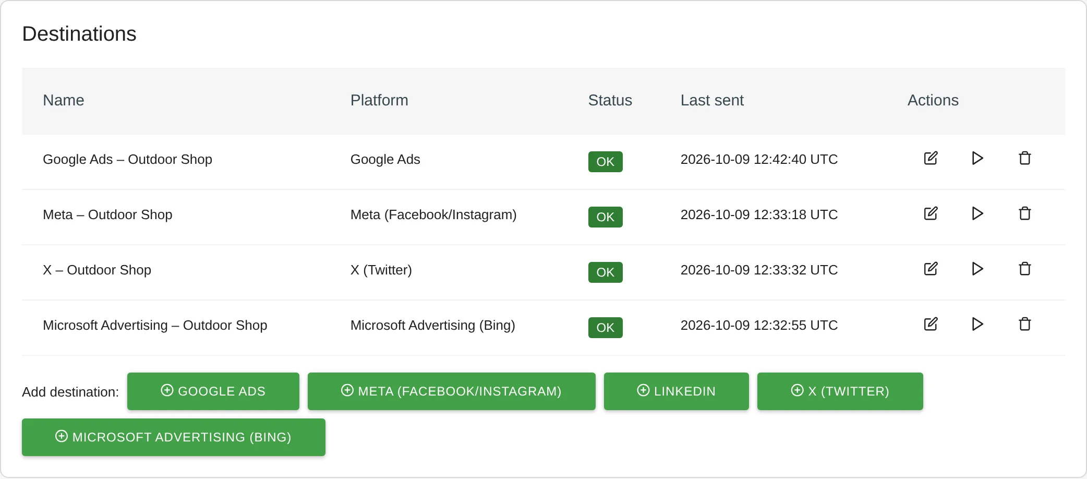The image size is (1087, 479).
Task: Click the 'Add destination:' label
Action: point(70,392)
